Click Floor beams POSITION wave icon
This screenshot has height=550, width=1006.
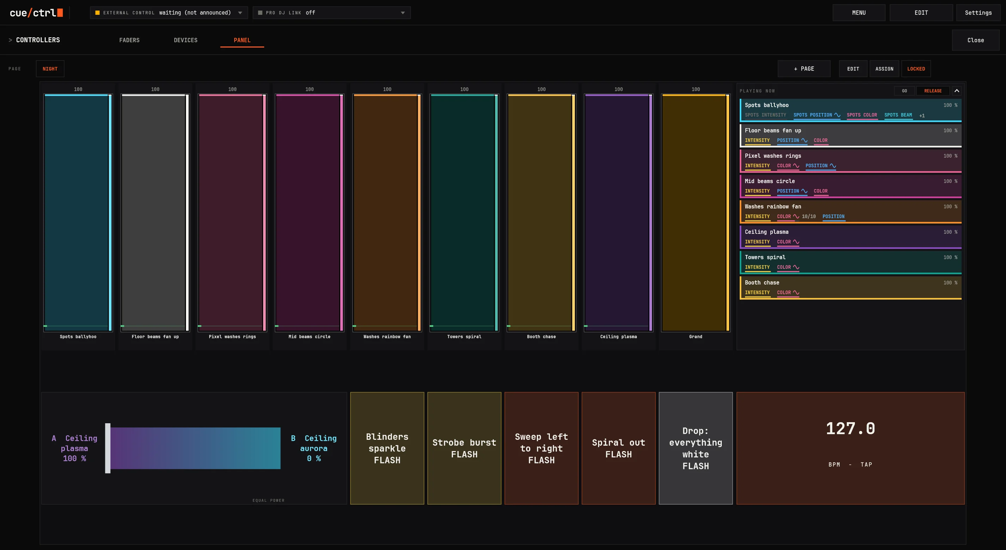pos(804,140)
